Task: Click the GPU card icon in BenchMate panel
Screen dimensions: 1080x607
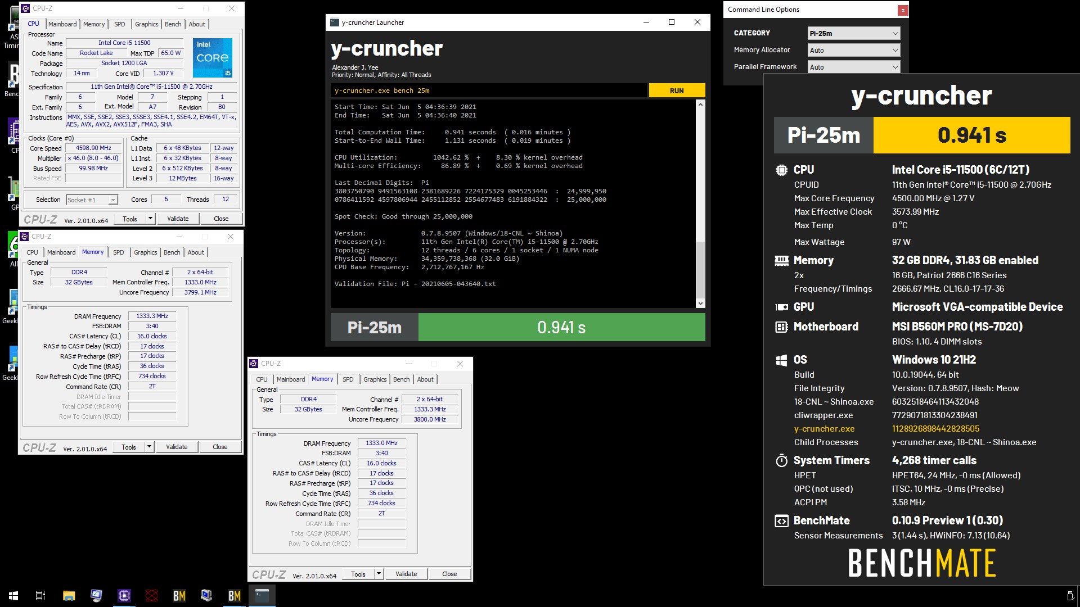Action: pos(781,307)
